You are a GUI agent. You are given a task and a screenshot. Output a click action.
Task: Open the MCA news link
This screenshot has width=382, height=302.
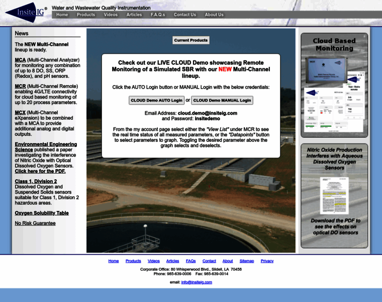pos(20,60)
